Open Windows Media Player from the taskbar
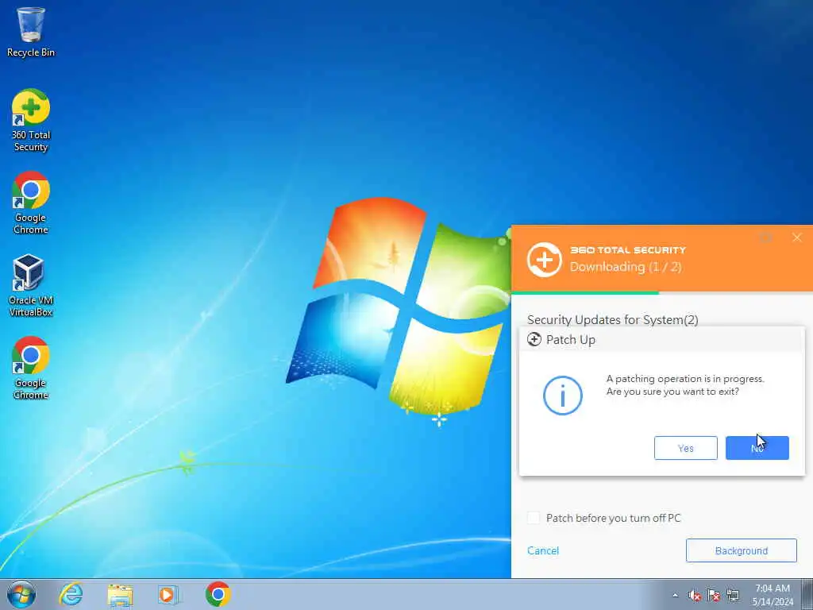This screenshot has width=813, height=610. [x=168, y=594]
